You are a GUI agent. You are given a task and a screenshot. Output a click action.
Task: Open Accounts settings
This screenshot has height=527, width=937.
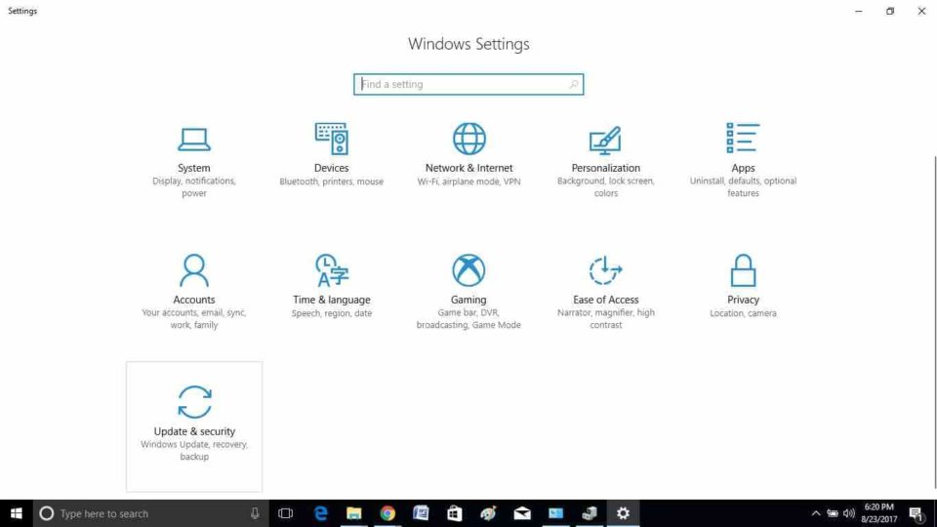click(193, 290)
